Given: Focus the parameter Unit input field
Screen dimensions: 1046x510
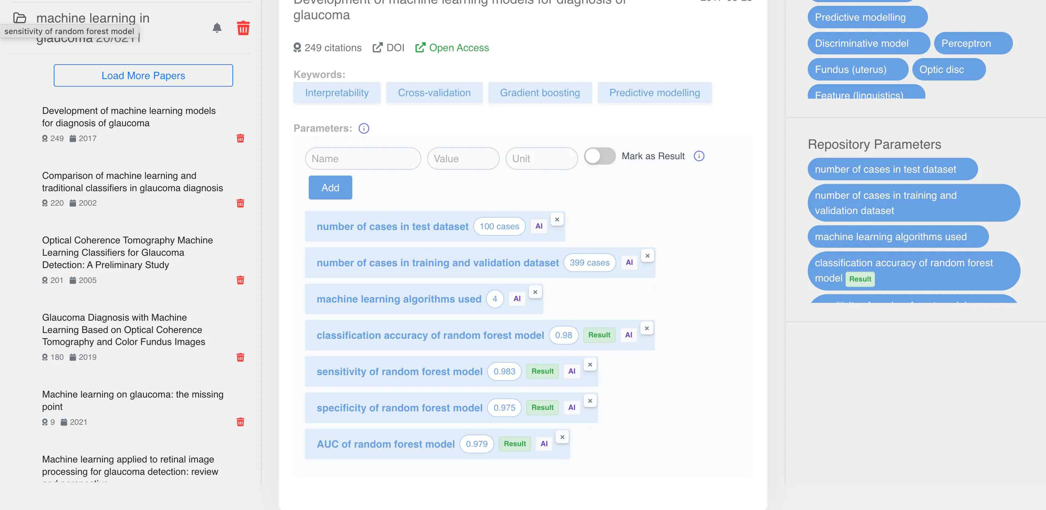Looking at the screenshot, I should pyautogui.click(x=542, y=159).
